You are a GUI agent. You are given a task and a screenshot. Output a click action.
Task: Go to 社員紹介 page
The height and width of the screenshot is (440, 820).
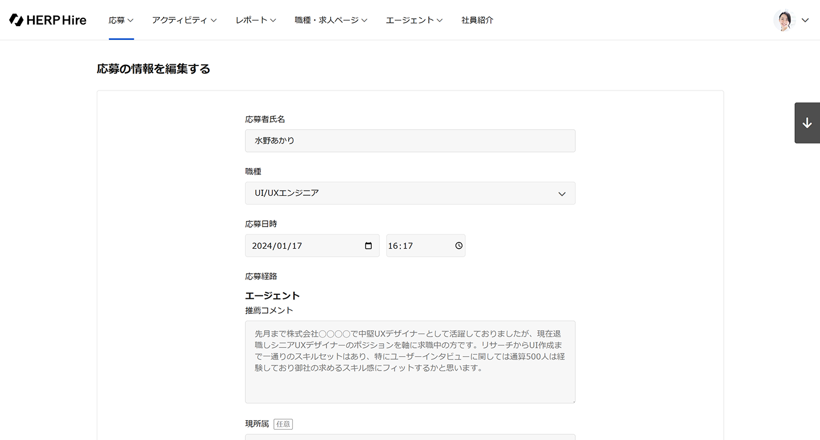pos(477,20)
